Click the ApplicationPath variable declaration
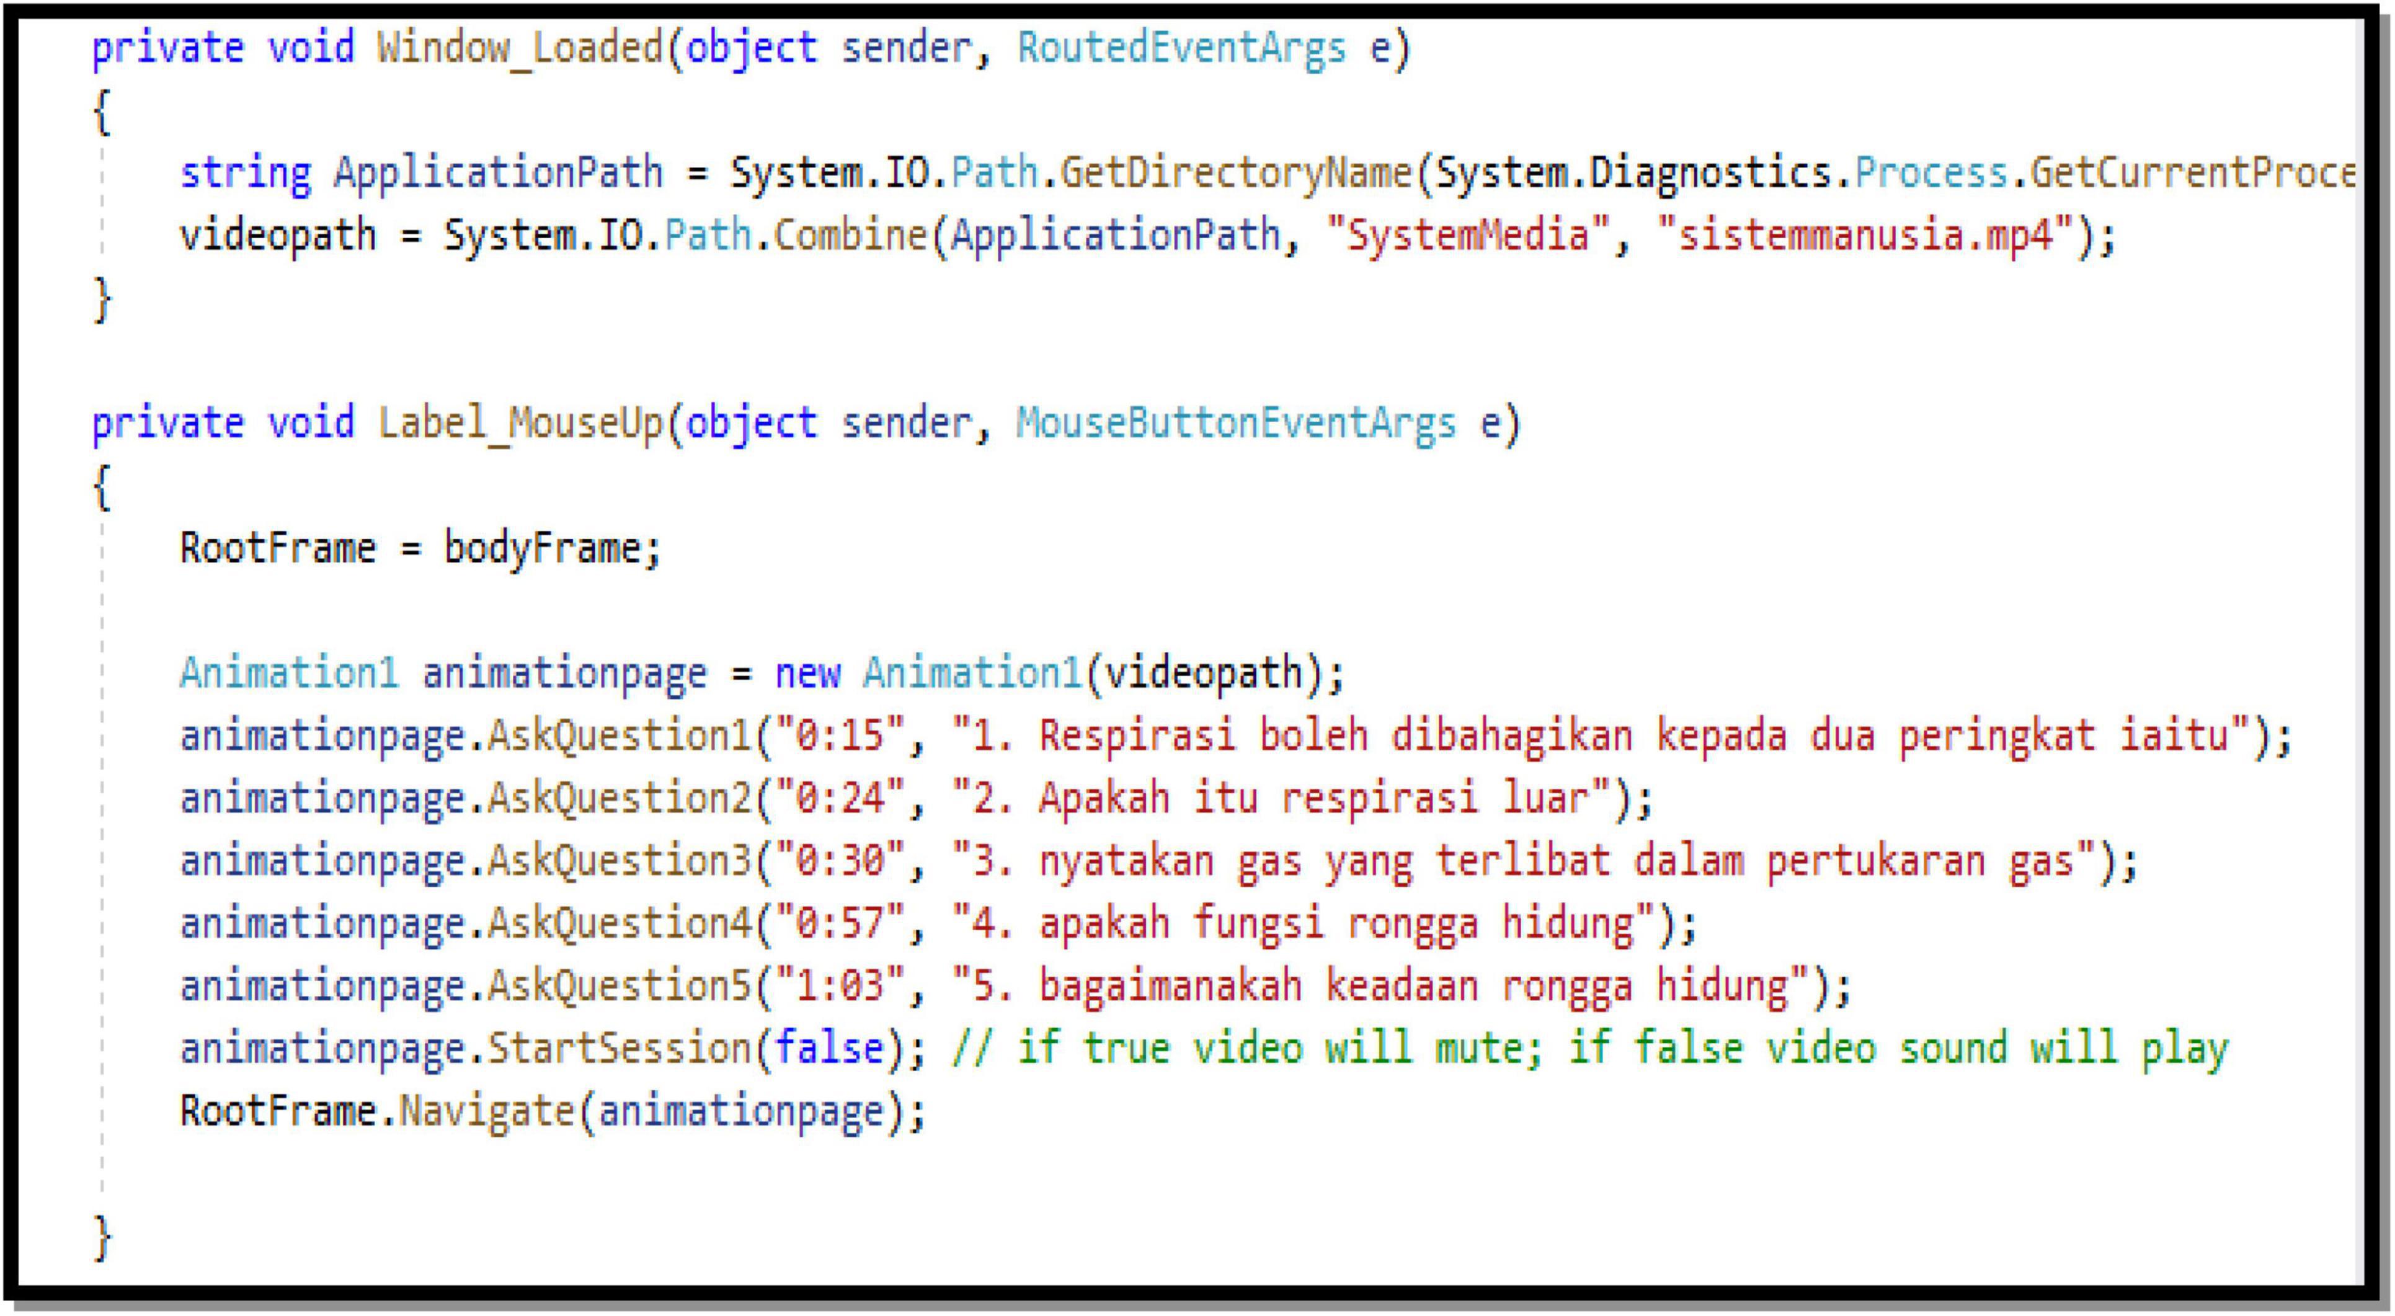Screen dimensions: 2395x1316 499,173
